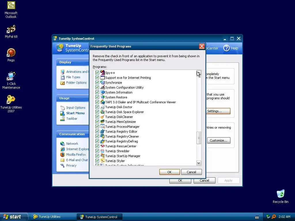
Task: Click the TuneUp Shredder icon
Action: (102, 151)
